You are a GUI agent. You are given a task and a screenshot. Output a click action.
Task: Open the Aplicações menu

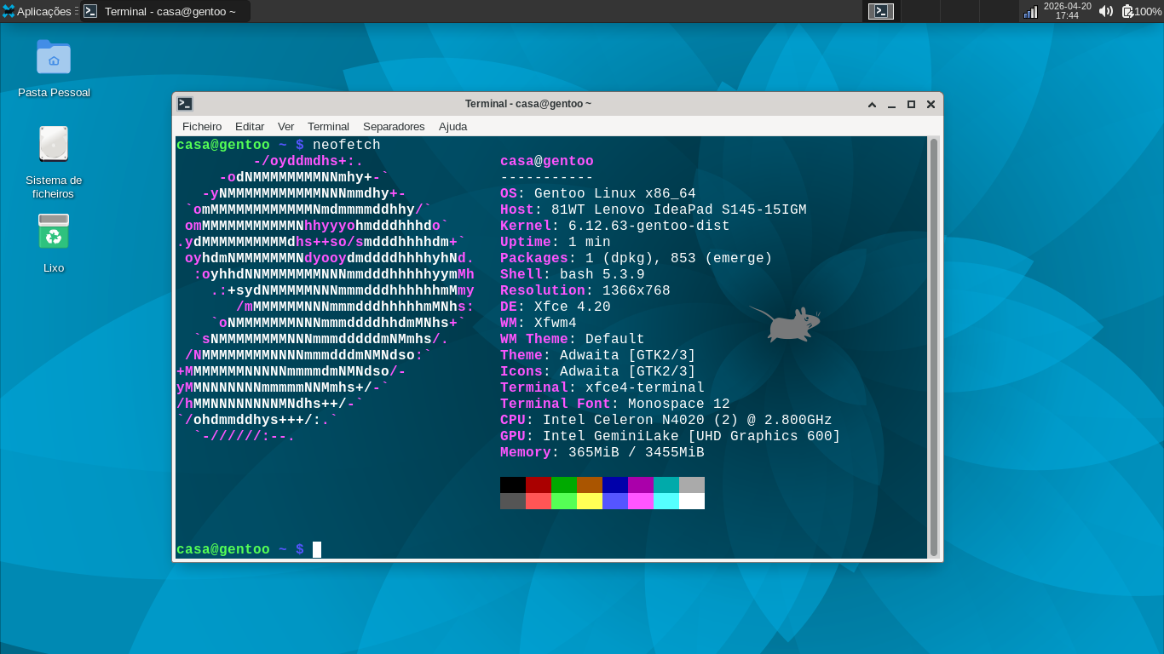[39, 11]
